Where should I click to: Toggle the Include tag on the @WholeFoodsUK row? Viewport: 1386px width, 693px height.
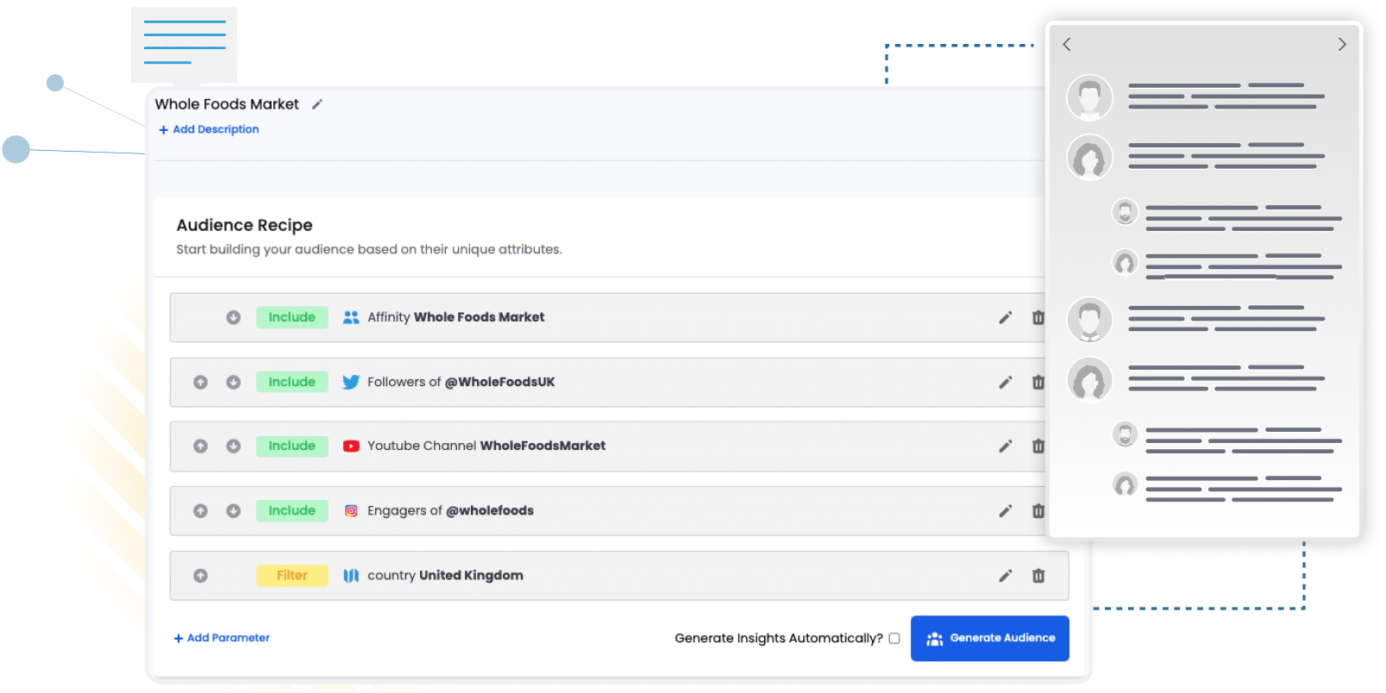[x=292, y=382]
